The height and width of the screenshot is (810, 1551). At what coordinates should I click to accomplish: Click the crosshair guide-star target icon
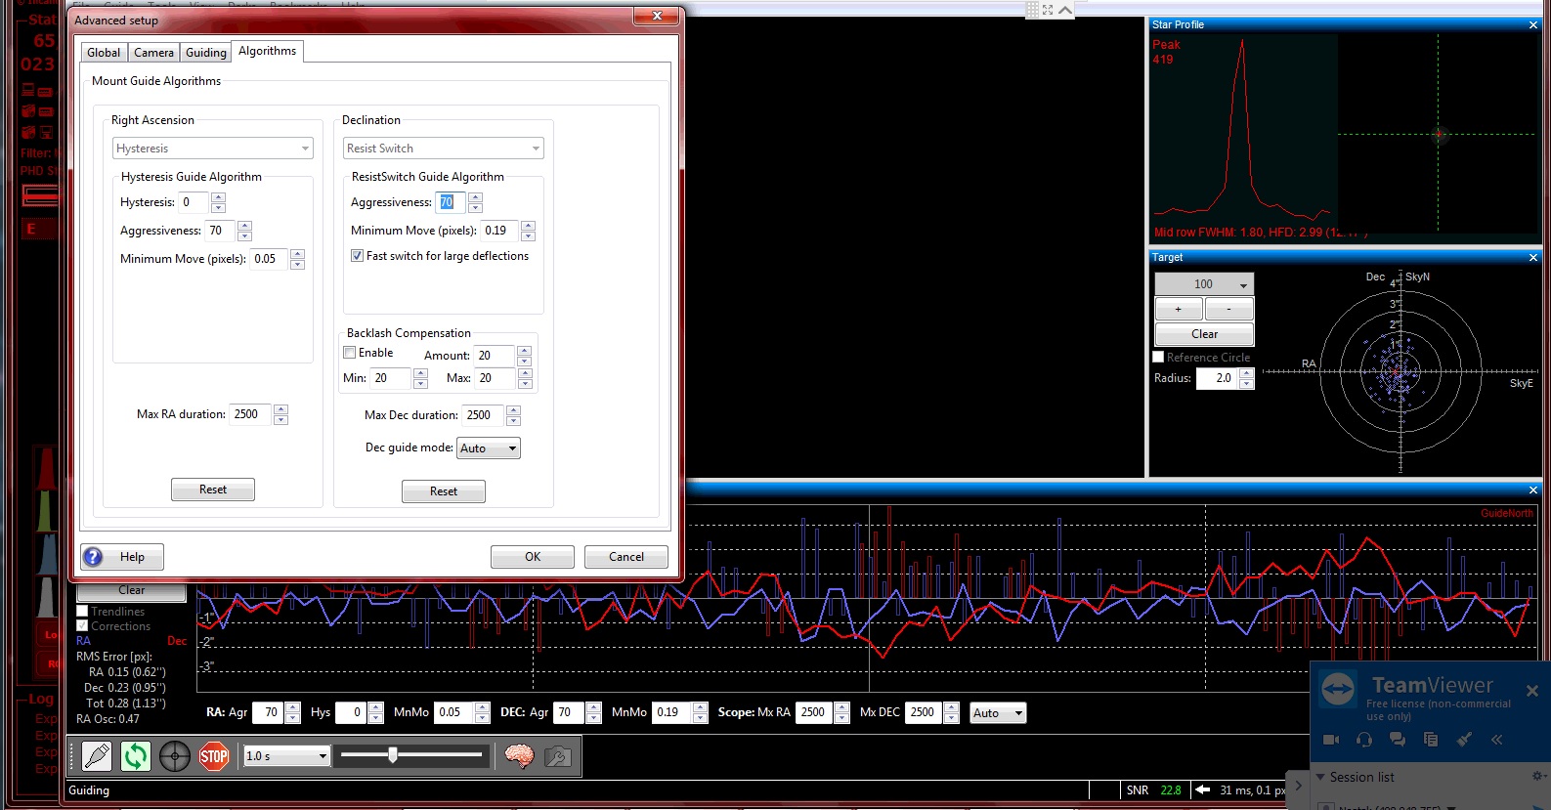click(x=175, y=755)
